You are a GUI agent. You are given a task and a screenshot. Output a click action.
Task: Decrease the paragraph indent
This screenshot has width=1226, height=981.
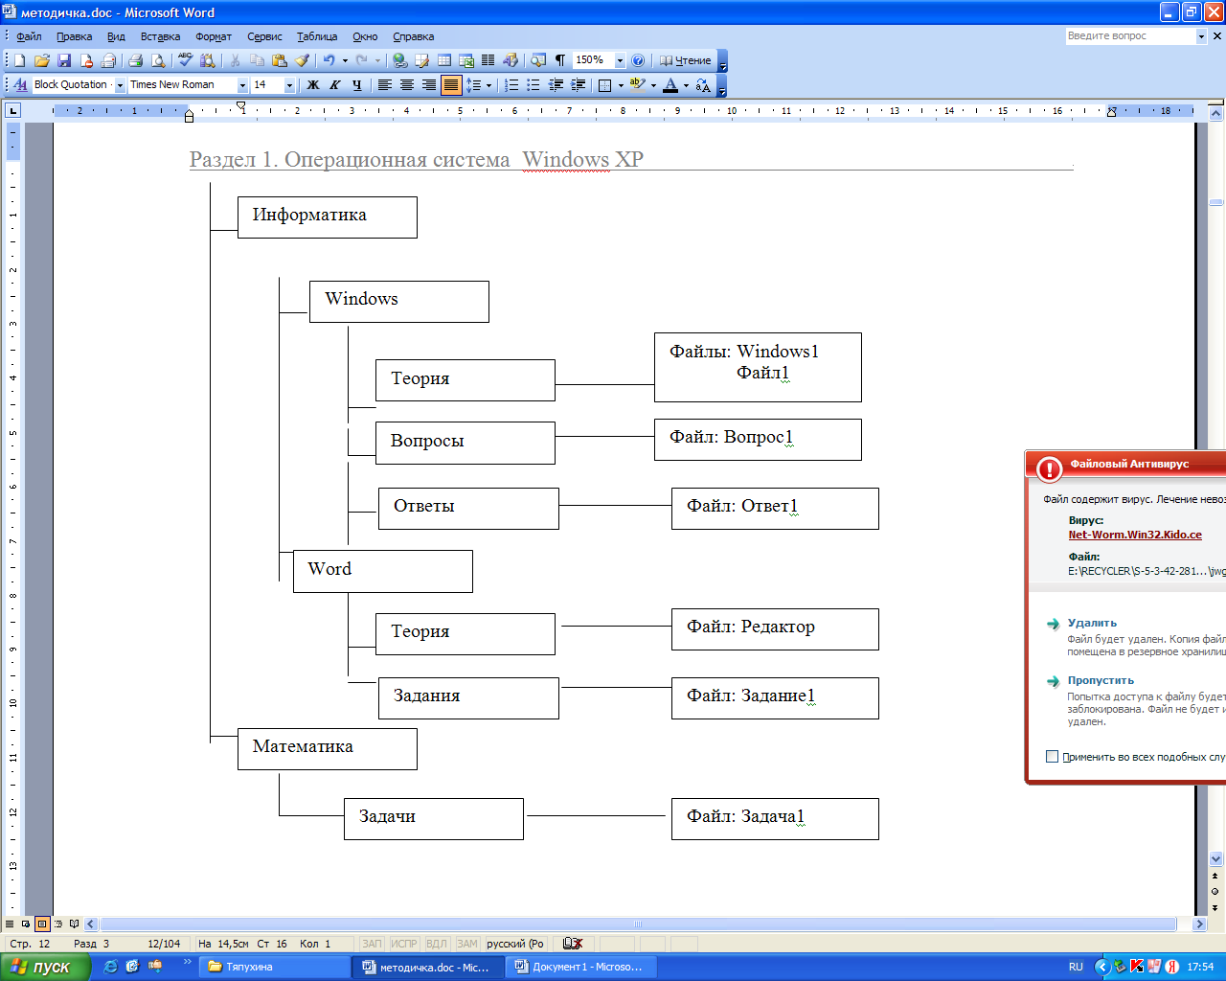[x=556, y=85]
